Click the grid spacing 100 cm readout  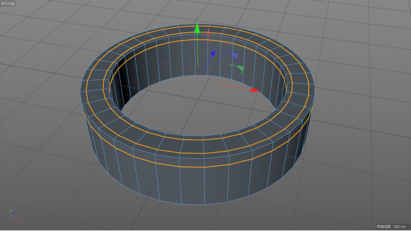click(x=391, y=226)
